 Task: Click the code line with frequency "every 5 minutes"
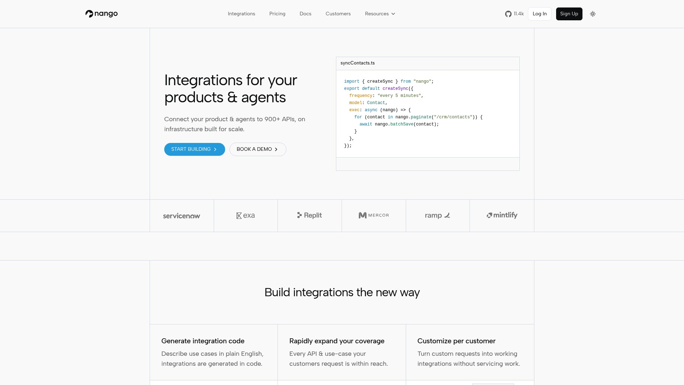386,96
